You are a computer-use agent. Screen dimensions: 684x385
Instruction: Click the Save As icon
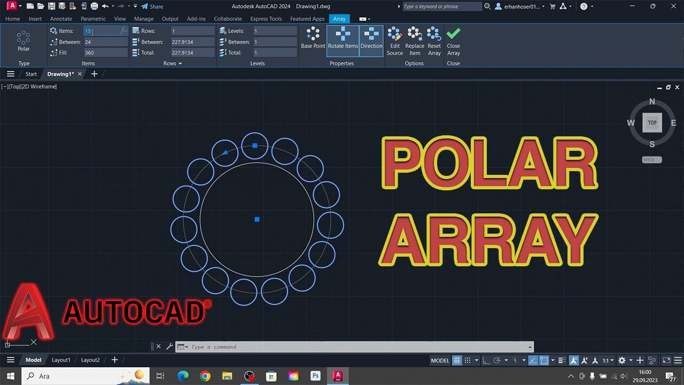[x=62, y=6]
